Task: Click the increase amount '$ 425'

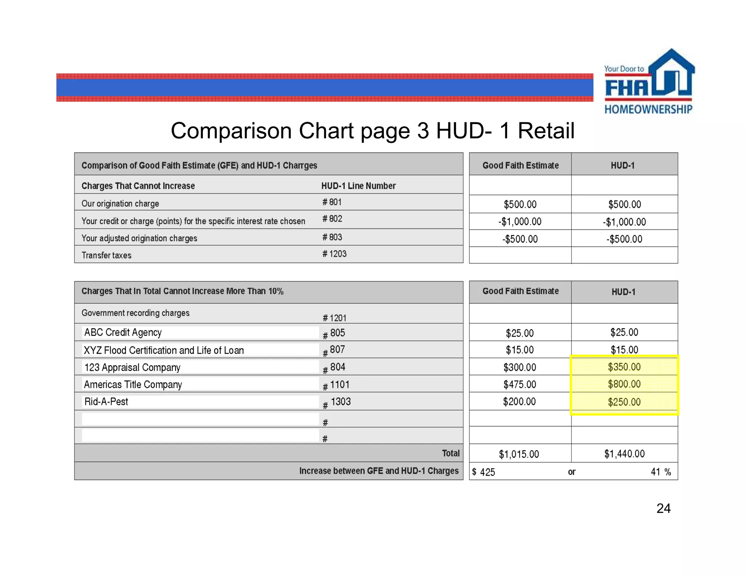Action: tap(483, 472)
